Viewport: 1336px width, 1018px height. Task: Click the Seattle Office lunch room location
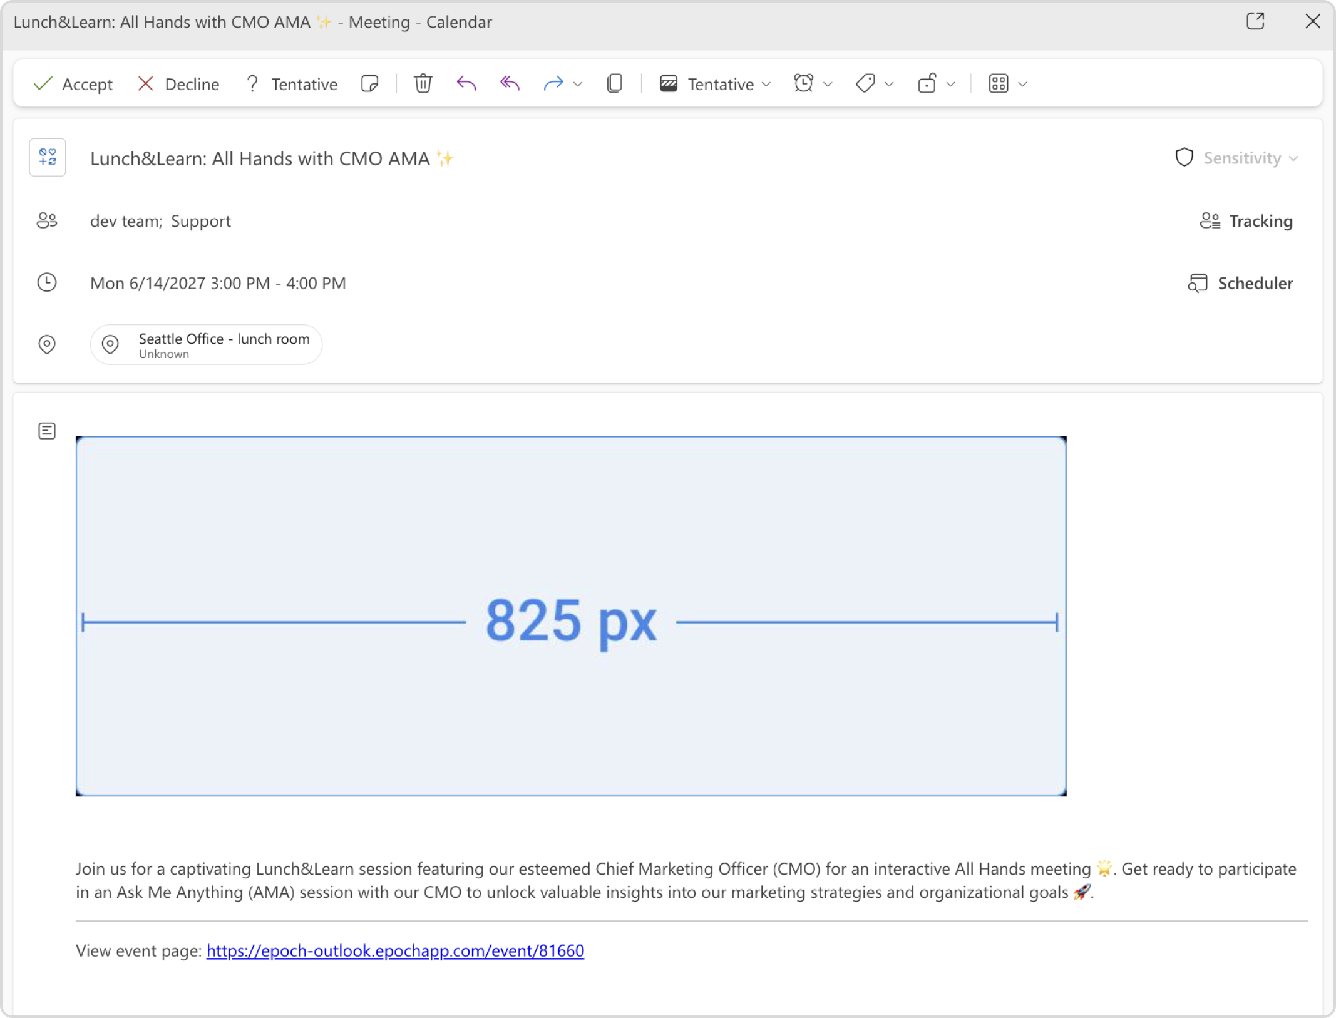coord(207,344)
